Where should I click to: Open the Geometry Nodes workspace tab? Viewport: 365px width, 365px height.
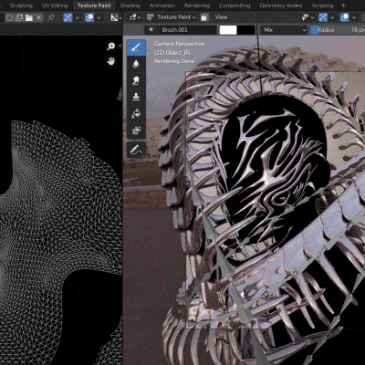coord(281,5)
